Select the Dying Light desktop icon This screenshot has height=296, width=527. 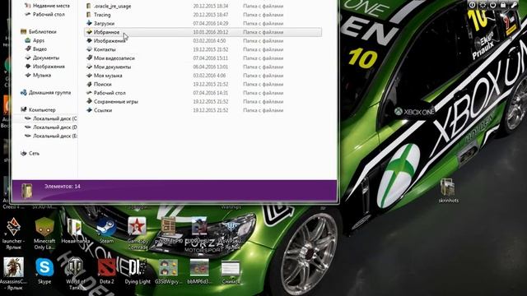138,267
